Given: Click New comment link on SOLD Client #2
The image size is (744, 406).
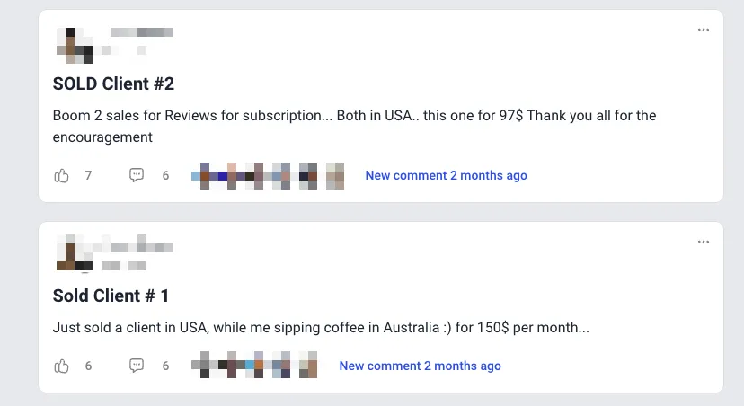Looking at the screenshot, I should 446,175.
